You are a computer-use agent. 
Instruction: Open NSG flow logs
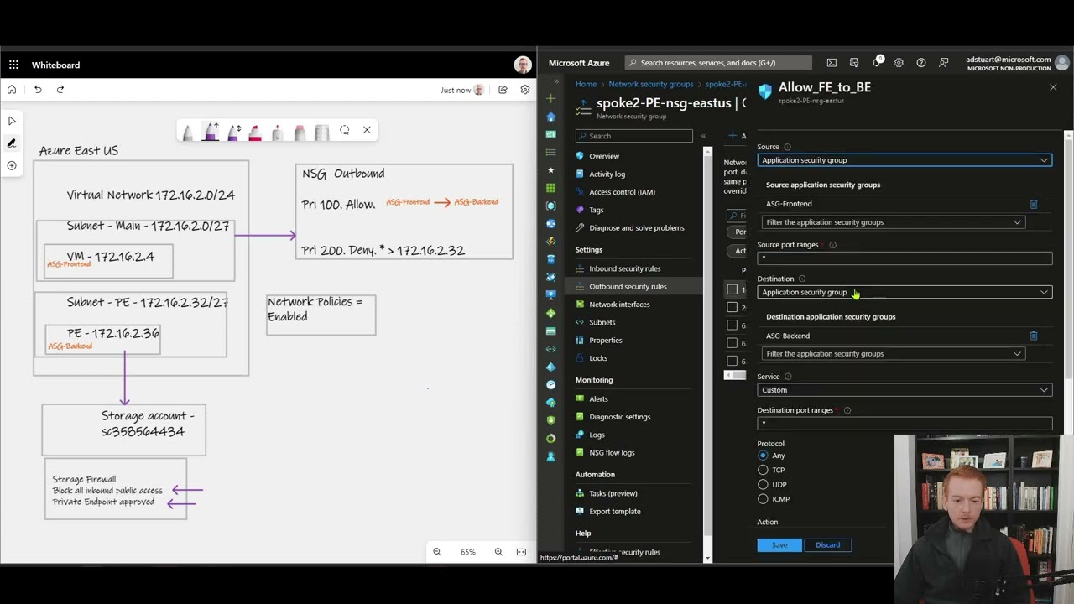pyautogui.click(x=612, y=453)
